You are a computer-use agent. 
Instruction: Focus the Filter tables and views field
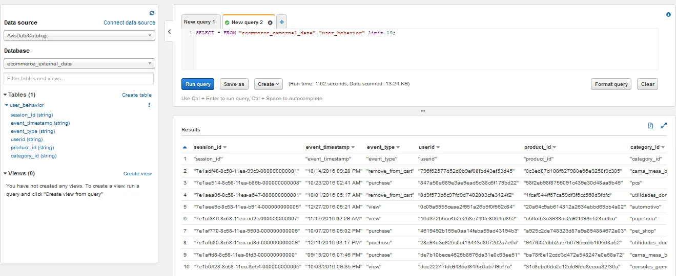point(78,79)
